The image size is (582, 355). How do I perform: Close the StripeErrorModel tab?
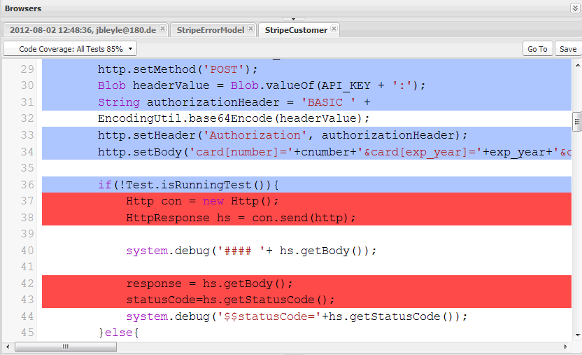[250, 29]
